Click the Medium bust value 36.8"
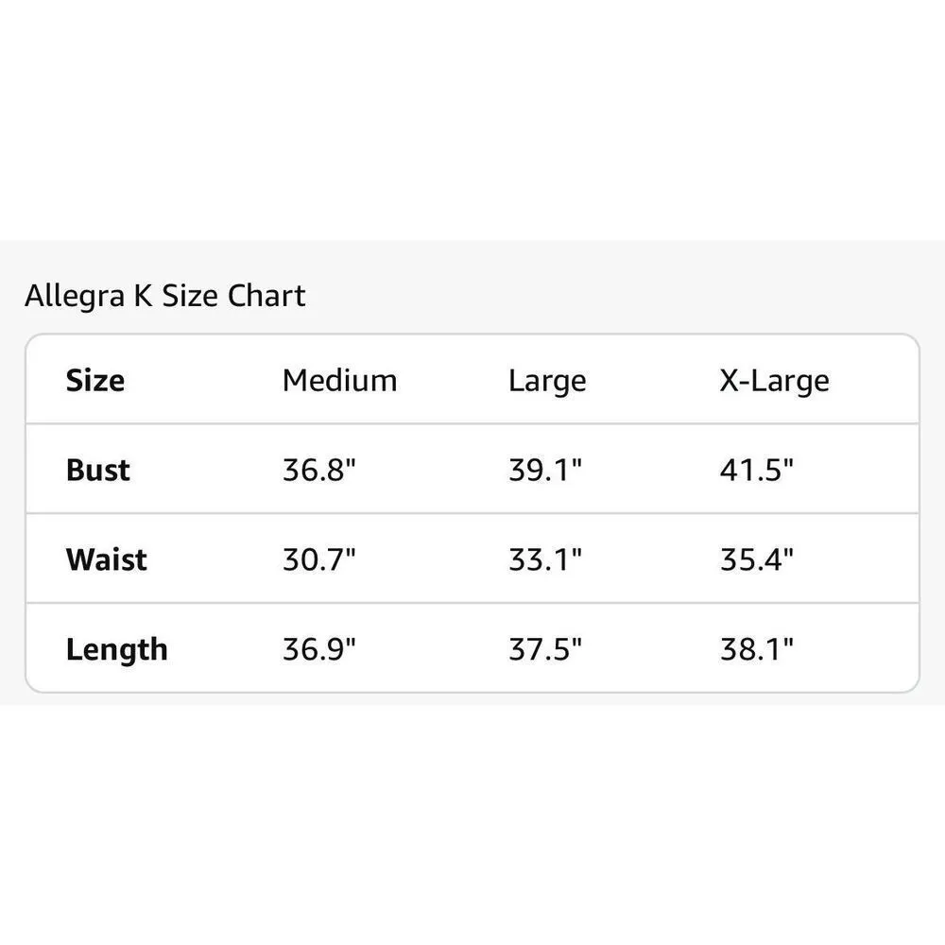The width and height of the screenshot is (945, 945). (x=319, y=470)
